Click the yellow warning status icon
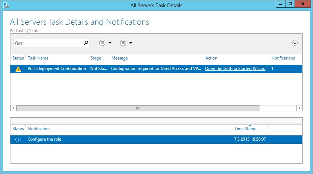The height and width of the screenshot is (174, 313). [18, 69]
